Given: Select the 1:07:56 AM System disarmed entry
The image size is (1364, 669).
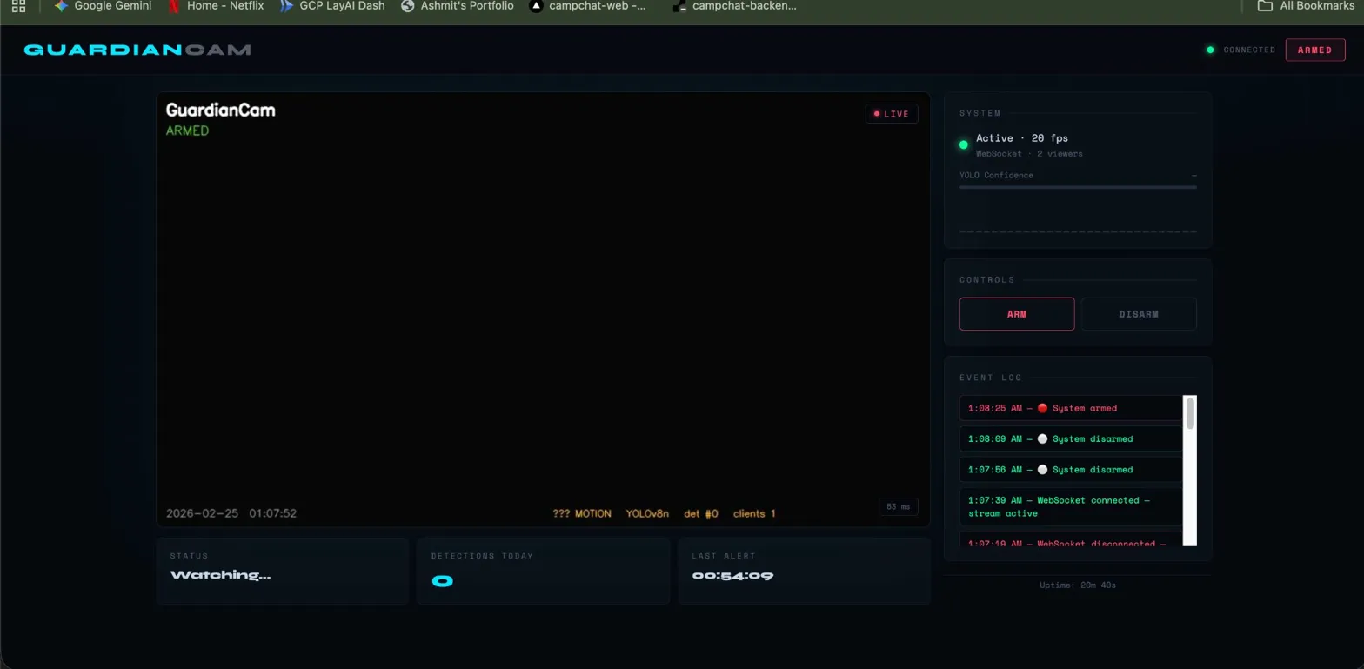Looking at the screenshot, I should pos(1071,470).
